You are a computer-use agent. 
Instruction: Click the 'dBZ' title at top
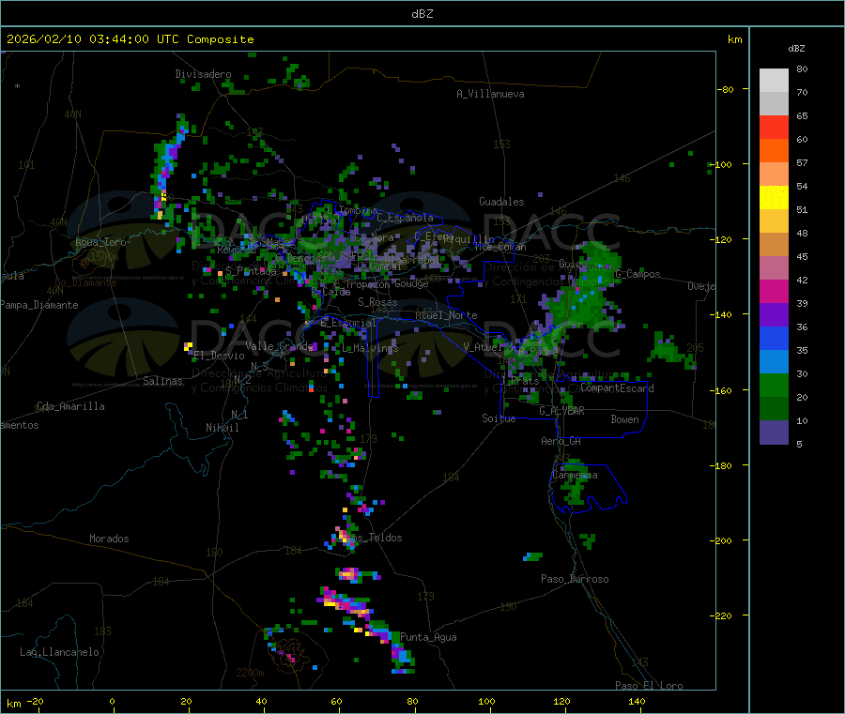coord(422,14)
